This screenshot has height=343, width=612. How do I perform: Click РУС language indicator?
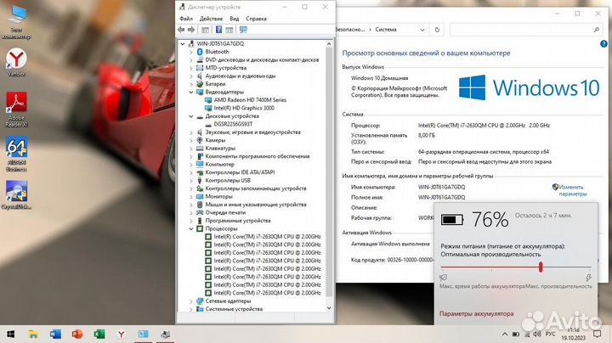(x=550, y=335)
